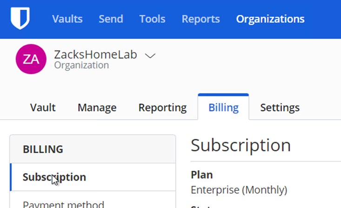Go to the Send page
The width and height of the screenshot is (341, 208).
[111, 19]
